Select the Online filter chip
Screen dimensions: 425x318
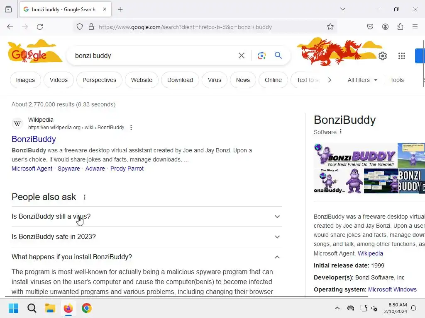click(x=273, y=80)
